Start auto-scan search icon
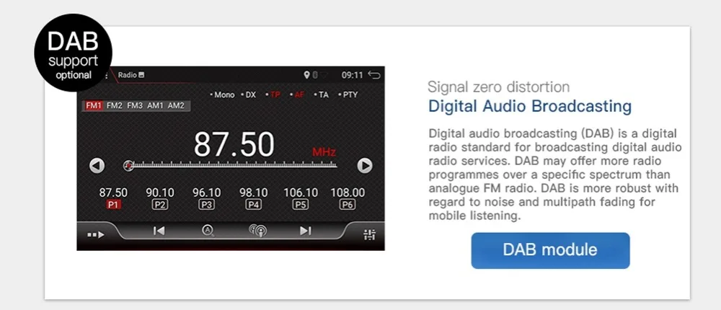 (x=208, y=231)
